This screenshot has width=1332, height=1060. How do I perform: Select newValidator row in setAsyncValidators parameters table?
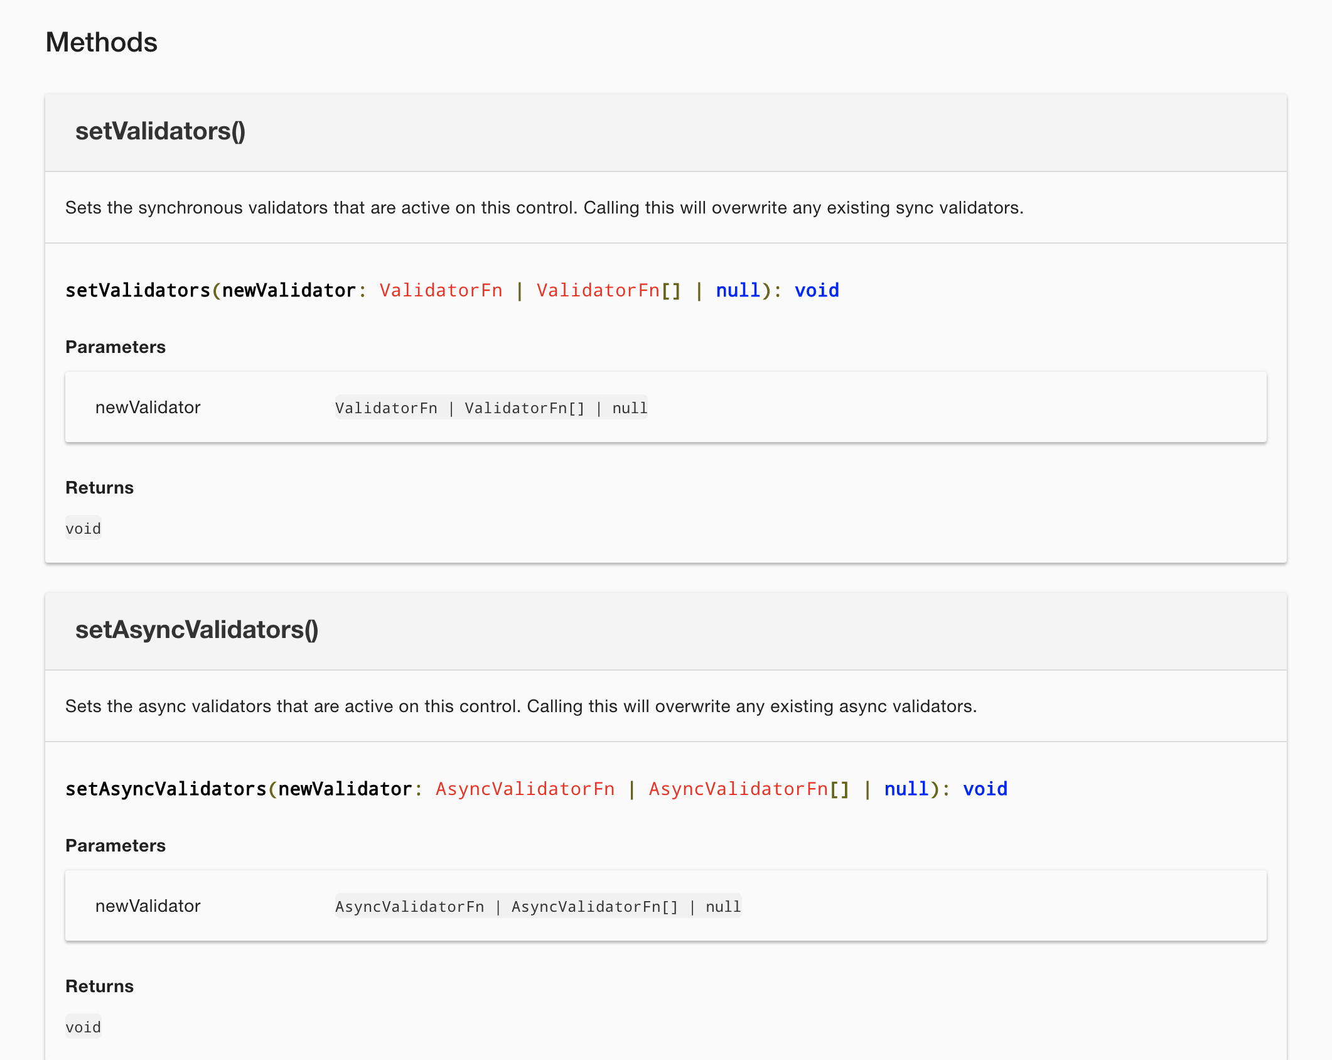click(x=148, y=906)
